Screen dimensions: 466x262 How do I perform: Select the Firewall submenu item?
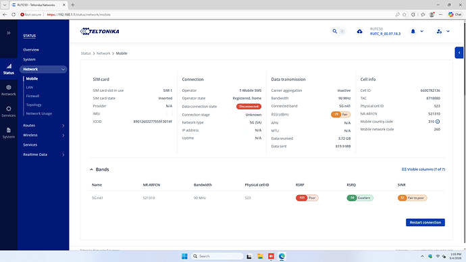pyautogui.click(x=32, y=96)
